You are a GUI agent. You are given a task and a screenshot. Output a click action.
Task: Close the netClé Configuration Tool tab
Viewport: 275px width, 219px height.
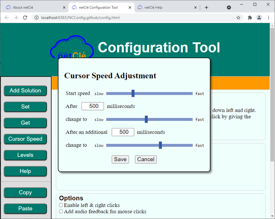[x=130, y=7]
